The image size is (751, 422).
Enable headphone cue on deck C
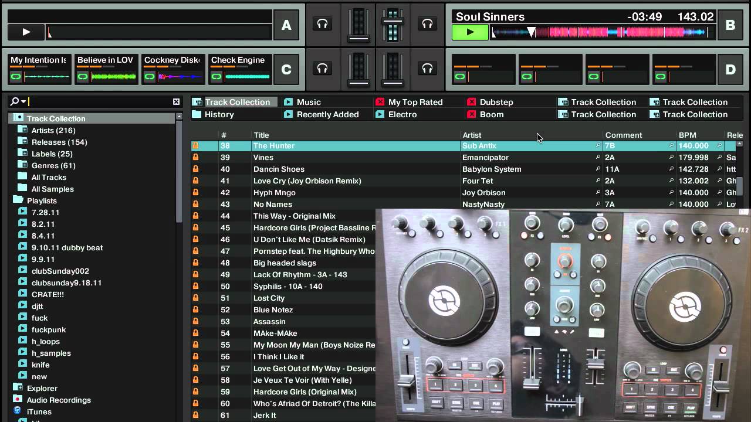tap(322, 69)
